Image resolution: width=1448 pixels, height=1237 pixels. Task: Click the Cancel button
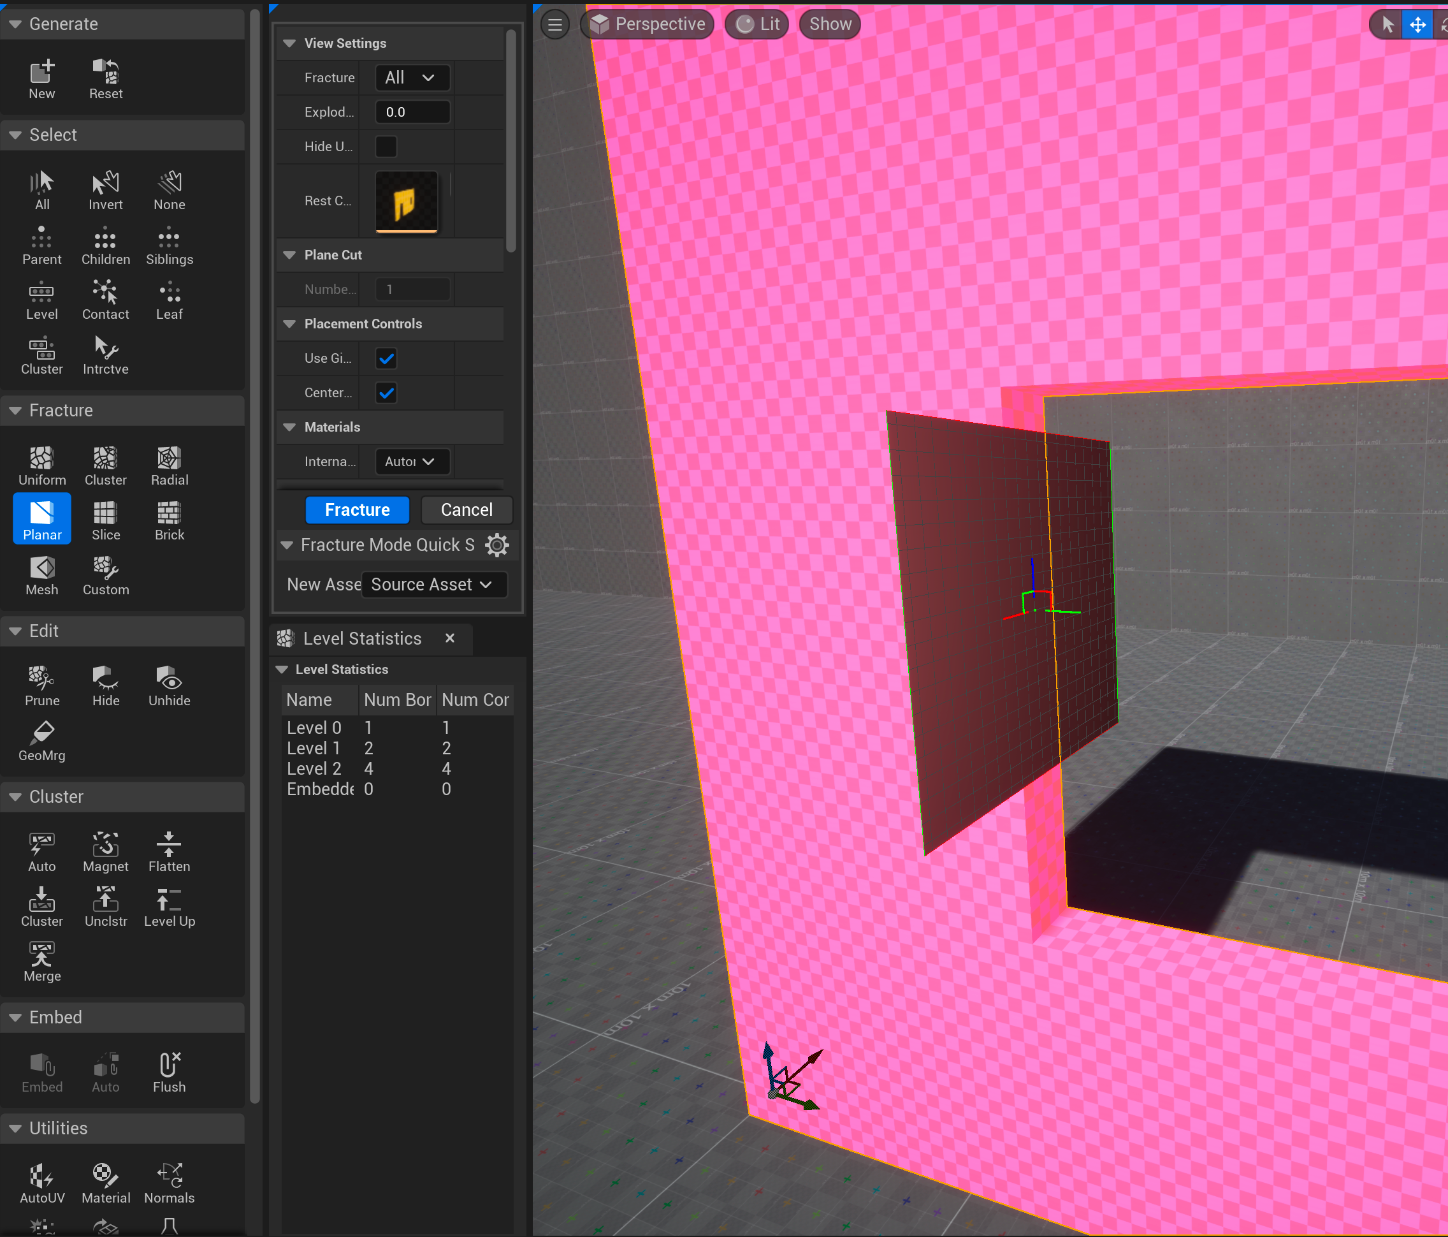(x=466, y=509)
